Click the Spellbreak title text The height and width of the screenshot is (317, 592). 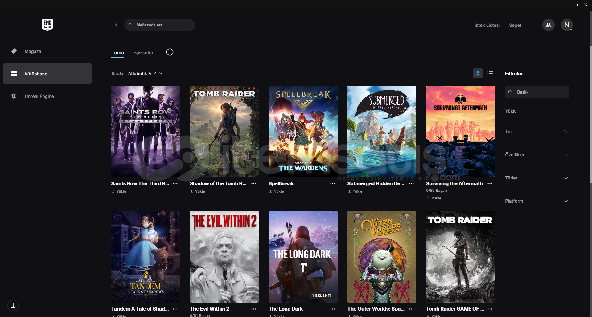(x=281, y=184)
